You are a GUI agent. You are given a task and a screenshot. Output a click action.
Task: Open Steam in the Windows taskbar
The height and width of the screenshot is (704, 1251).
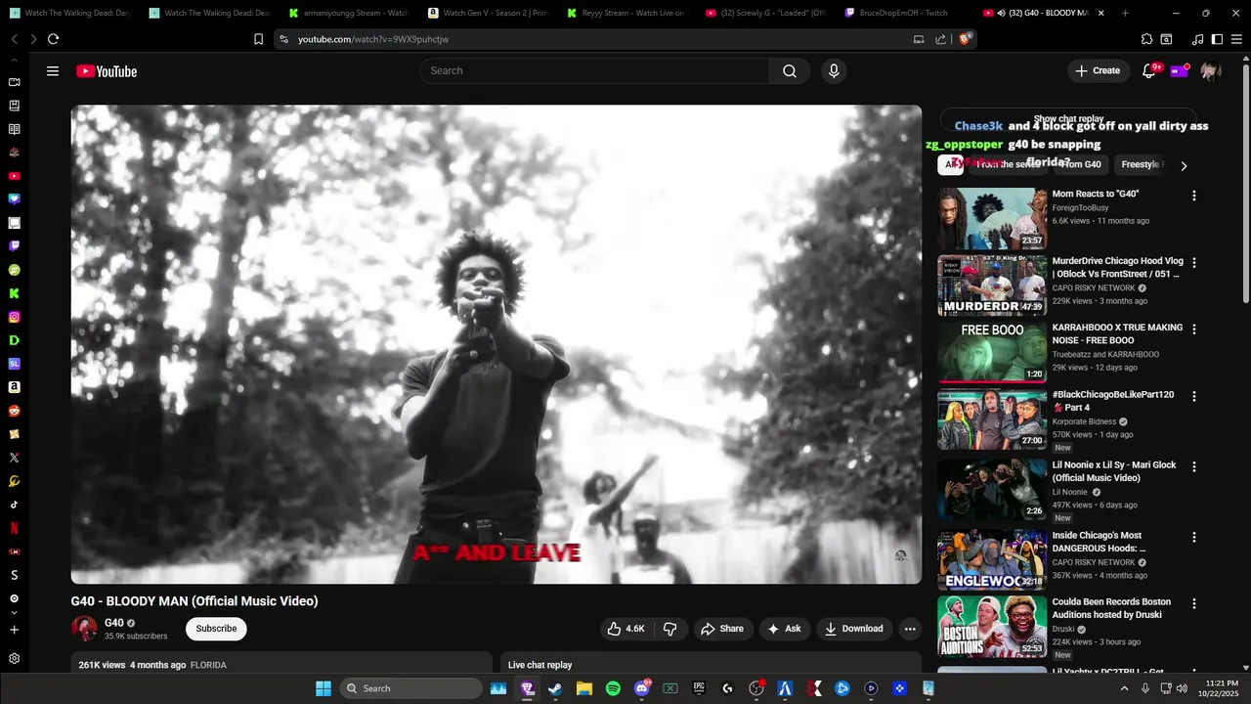click(x=555, y=688)
